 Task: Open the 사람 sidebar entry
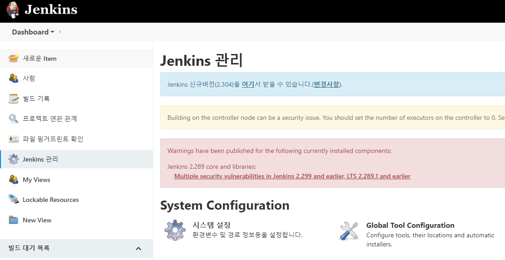coord(76,78)
